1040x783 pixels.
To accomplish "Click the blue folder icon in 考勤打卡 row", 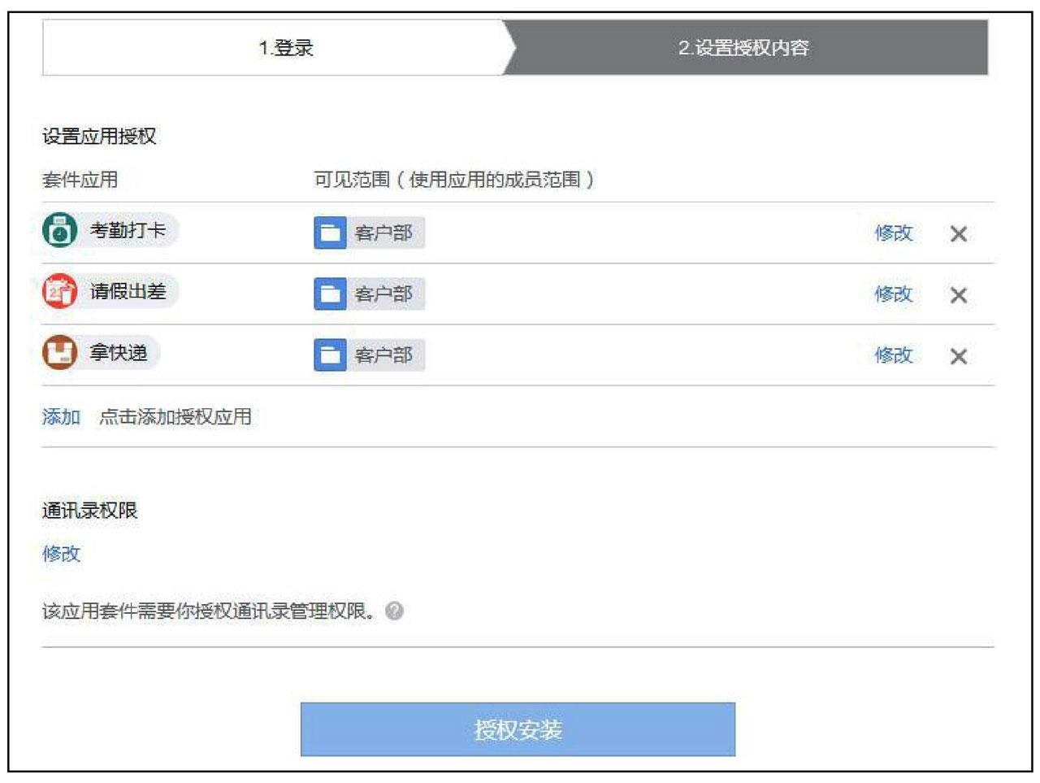I will tap(330, 233).
